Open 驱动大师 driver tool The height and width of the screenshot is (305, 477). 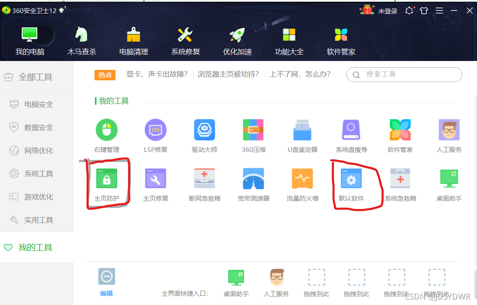click(205, 135)
